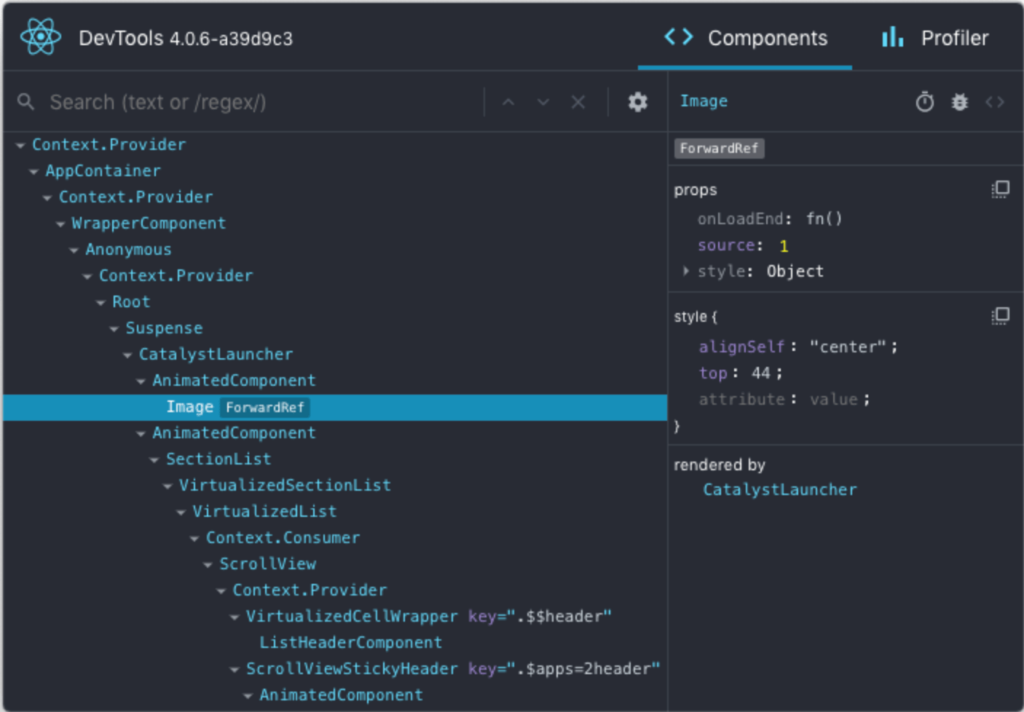1024x712 pixels.
Task: Edit the alignSelf value "center"
Action: (848, 347)
